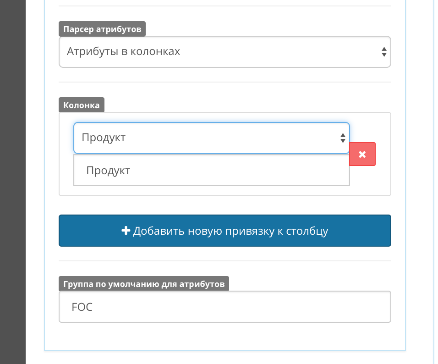Screen dimensions: 438x364
Task: Focus the default attribute group field
Action: [x=224, y=307]
